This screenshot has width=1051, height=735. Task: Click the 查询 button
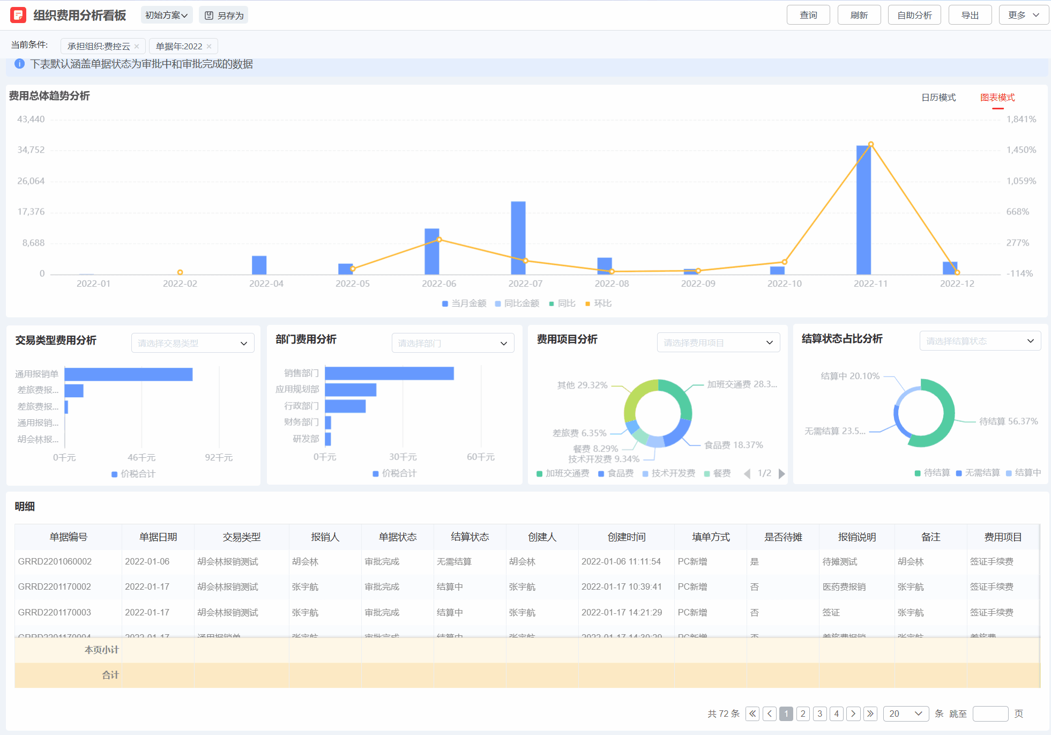(x=808, y=15)
